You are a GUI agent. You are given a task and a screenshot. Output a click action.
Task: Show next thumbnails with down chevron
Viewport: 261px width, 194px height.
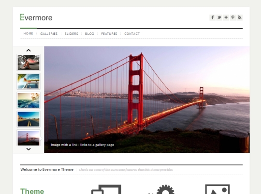(29, 149)
